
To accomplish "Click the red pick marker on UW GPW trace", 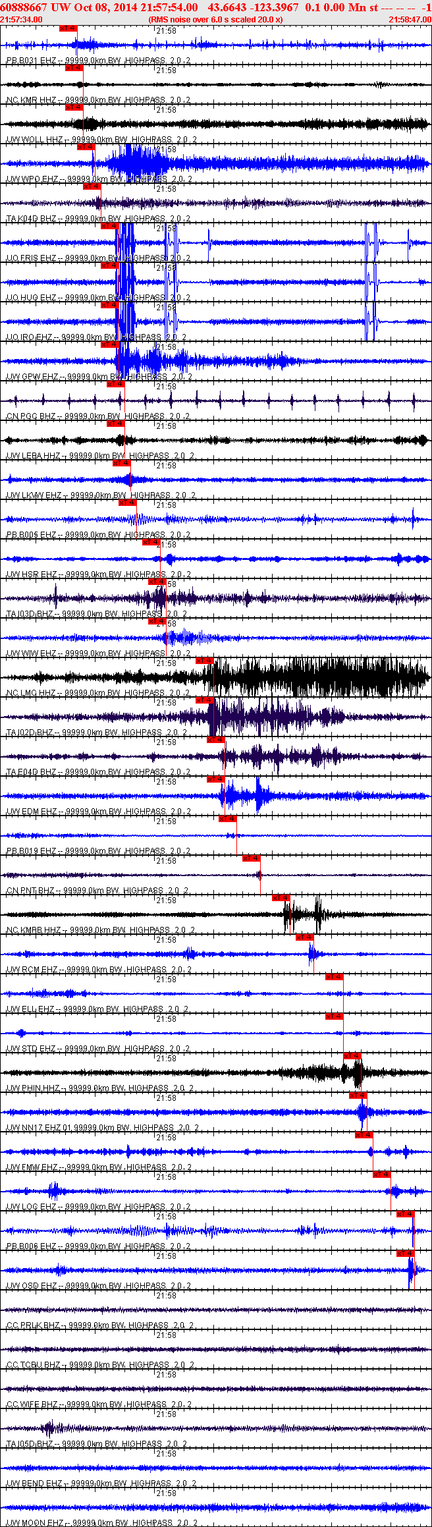I will [x=109, y=345].
